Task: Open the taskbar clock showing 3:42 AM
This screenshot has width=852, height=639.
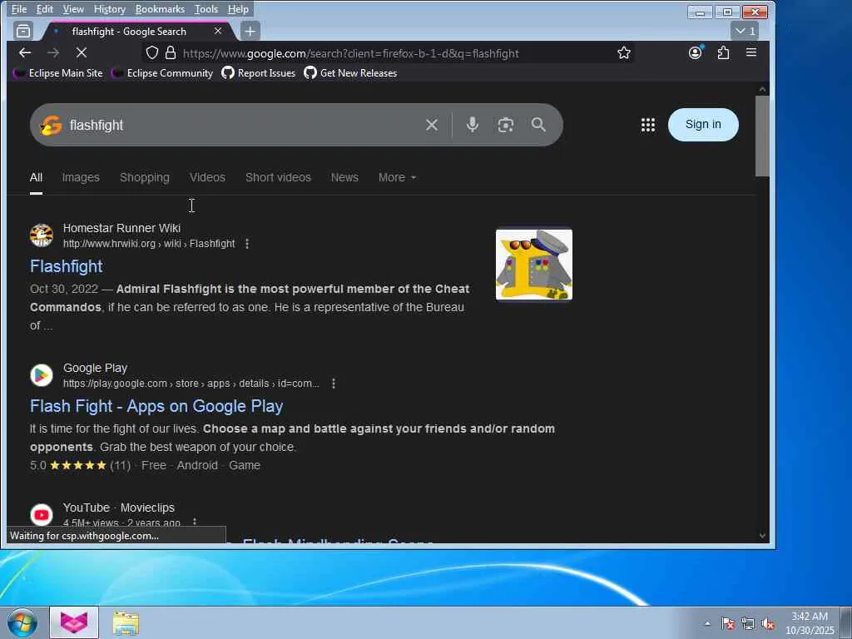Action: click(810, 622)
